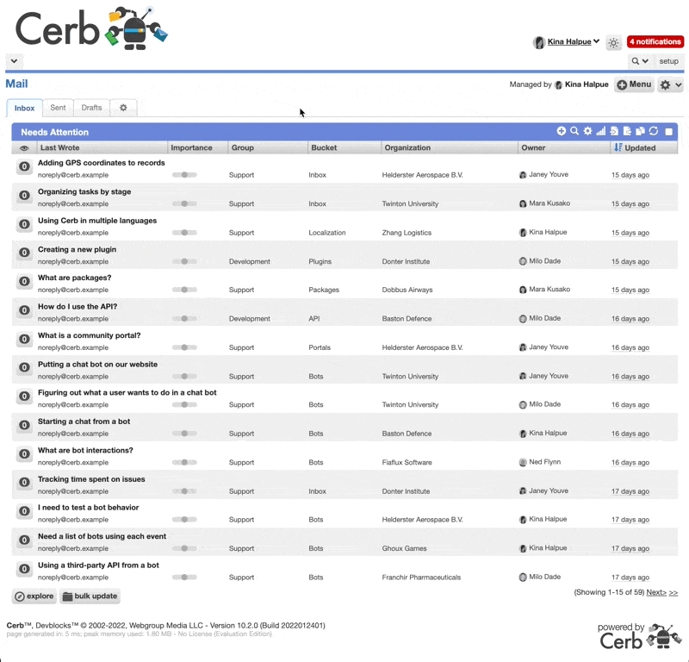Refresh the Needs Attention worklist
Screen dimensions: 689x662
(654, 131)
